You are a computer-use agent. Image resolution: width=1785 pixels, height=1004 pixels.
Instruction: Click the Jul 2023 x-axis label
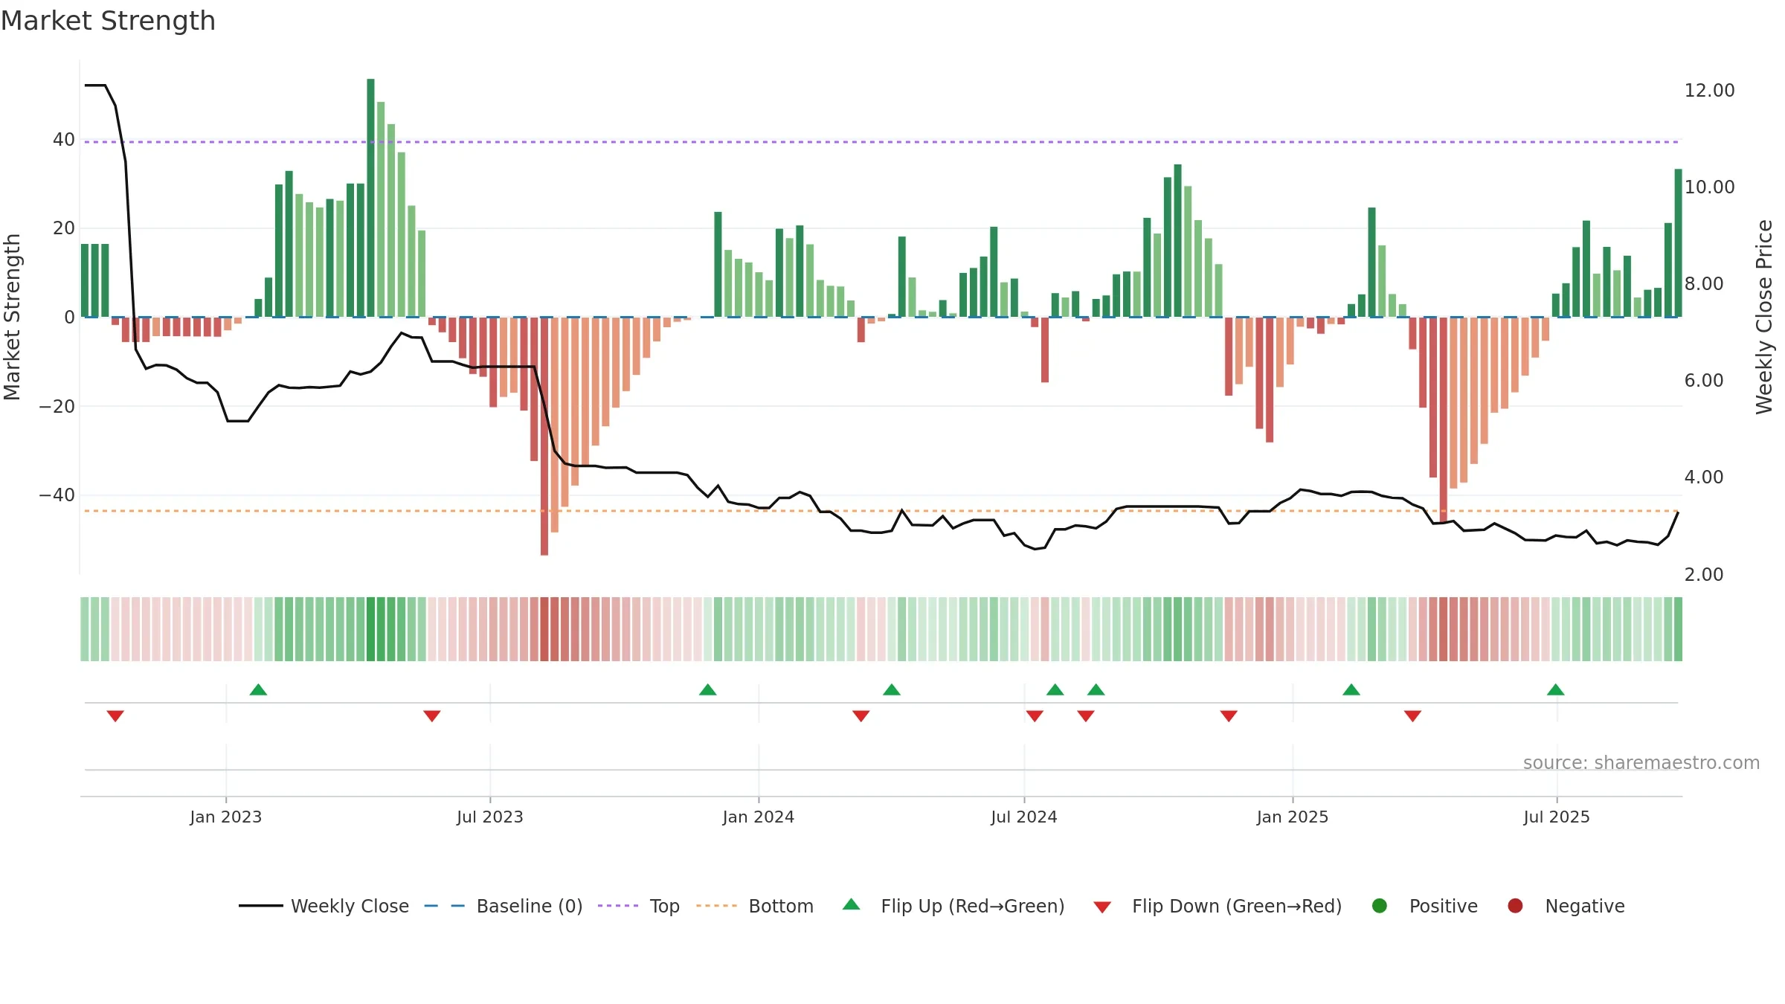[x=490, y=817]
